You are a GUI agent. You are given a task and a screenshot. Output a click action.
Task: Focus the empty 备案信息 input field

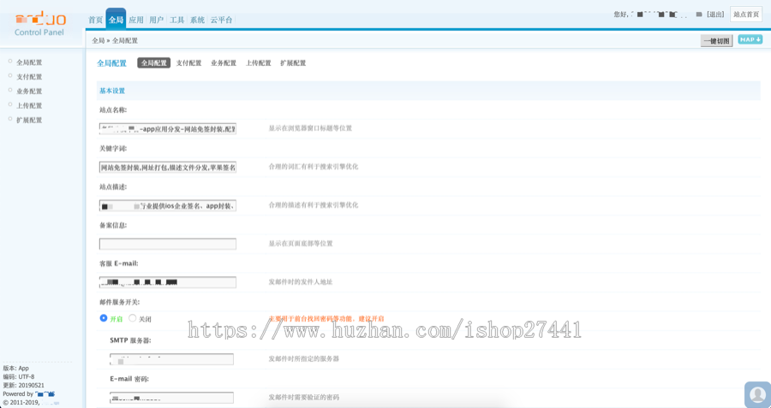168,244
